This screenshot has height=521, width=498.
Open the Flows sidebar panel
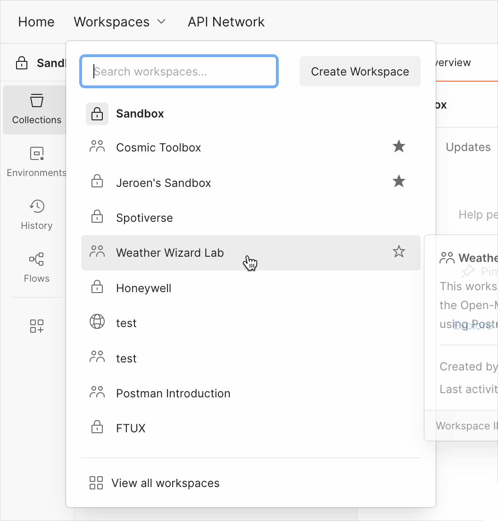(x=36, y=268)
